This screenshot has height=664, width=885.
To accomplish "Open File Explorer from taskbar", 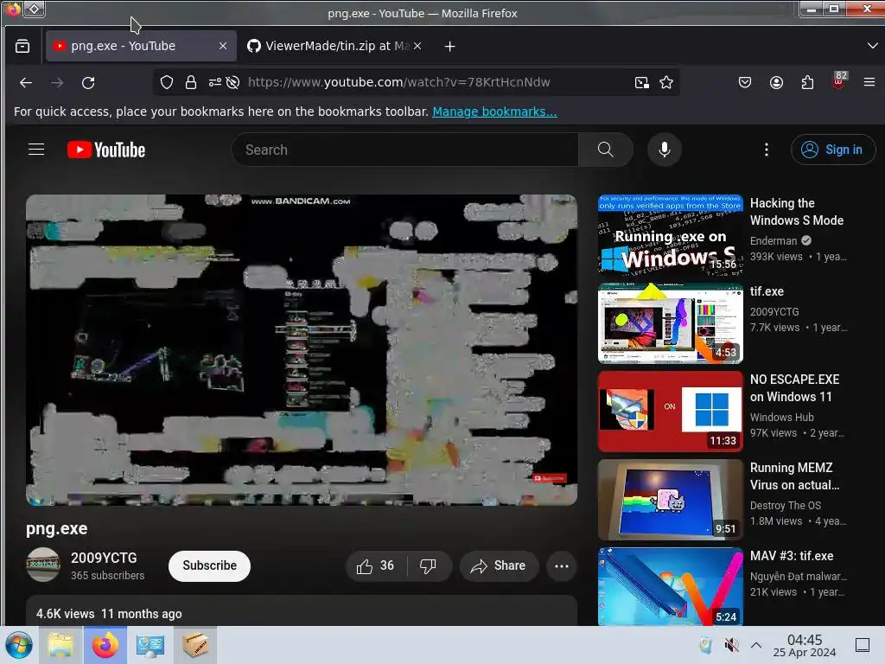I will click(x=60, y=645).
